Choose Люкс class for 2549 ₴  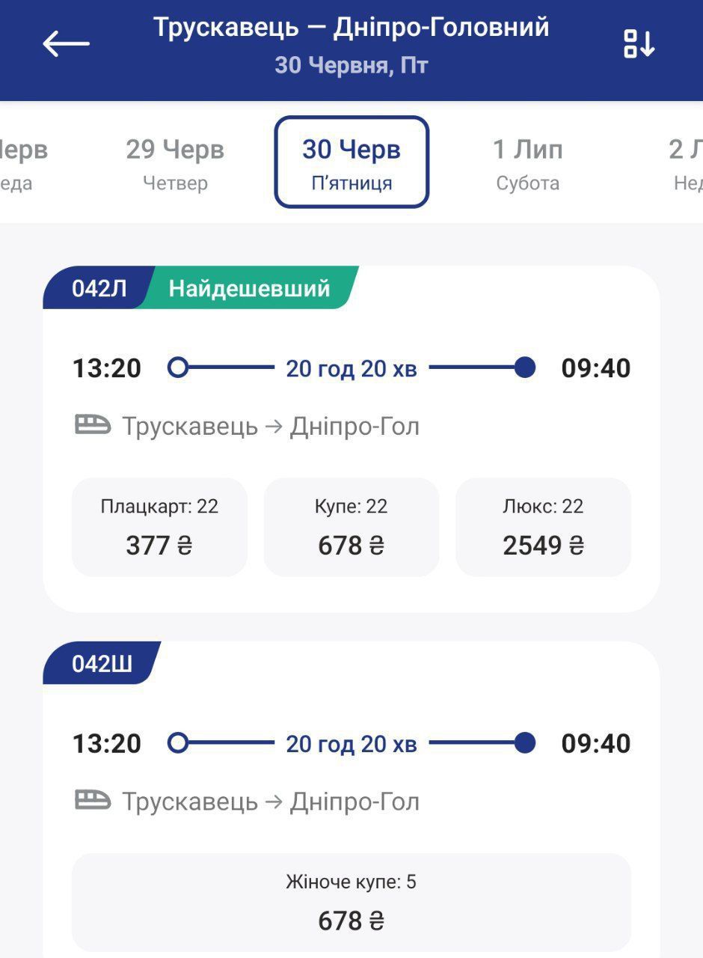542,527
